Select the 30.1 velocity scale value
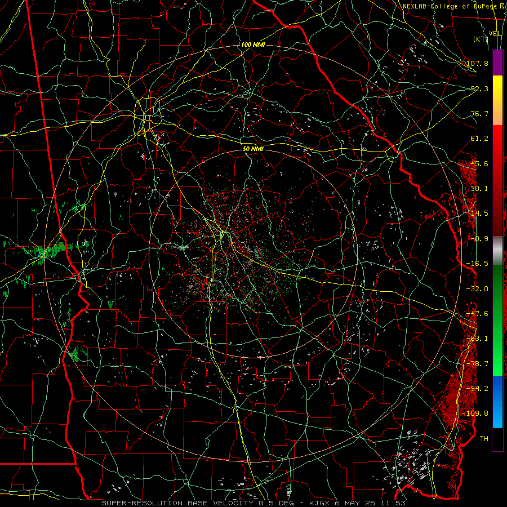Screen dimensions: 507x507 tap(479, 189)
